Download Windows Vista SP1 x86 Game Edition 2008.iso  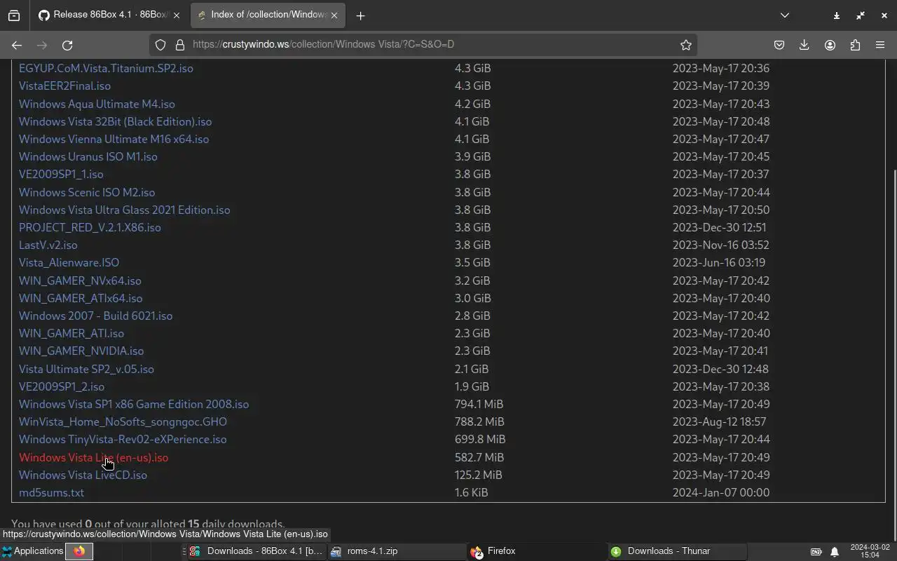pyautogui.click(x=134, y=404)
